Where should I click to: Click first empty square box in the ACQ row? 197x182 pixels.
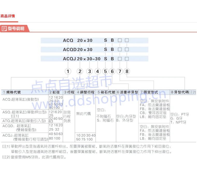[x=120, y=40]
